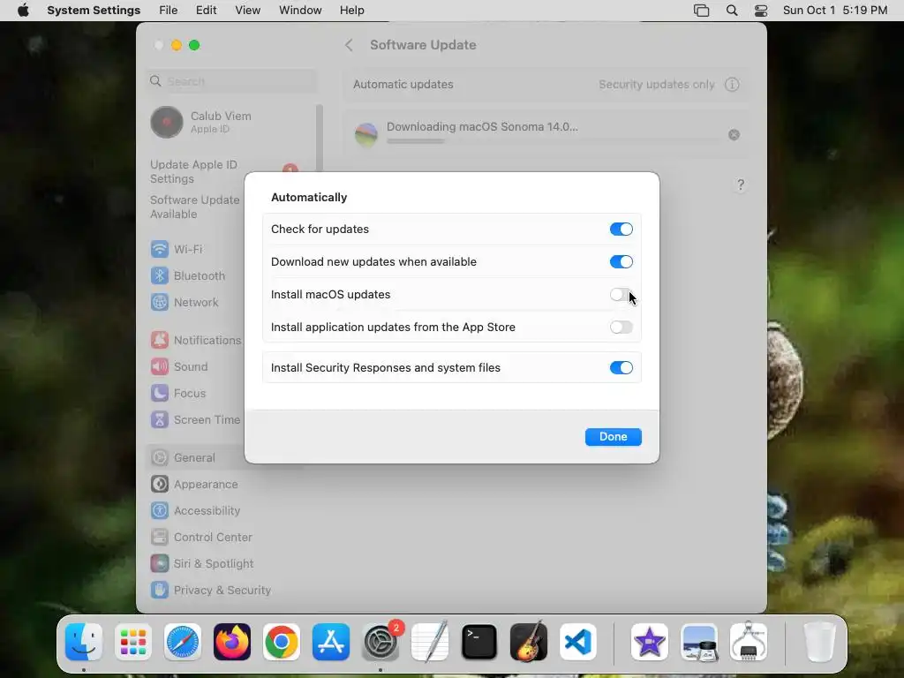Click the sidebar scrollbar
Image resolution: width=904 pixels, height=678 pixels.
click(x=320, y=139)
